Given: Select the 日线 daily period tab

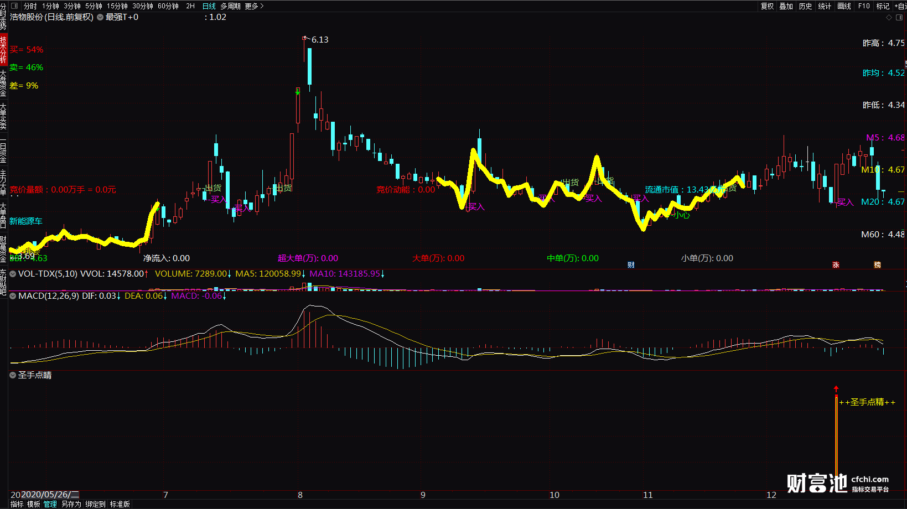Looking at the screenshot, I should pyautogui.click(x=209, y=6).
